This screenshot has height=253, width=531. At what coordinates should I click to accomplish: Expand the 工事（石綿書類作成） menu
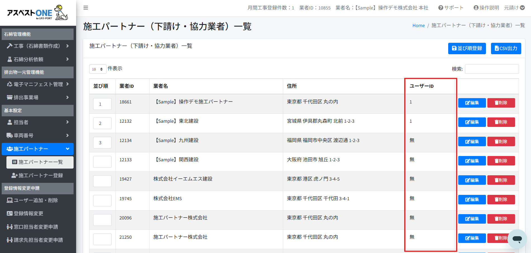pyautogui.click(x=37, y=46)
